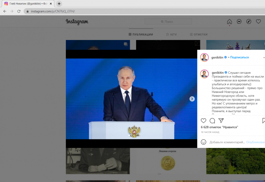
Task: Open the green forest aerial thumbnail
Action: (x=236, y=161)
